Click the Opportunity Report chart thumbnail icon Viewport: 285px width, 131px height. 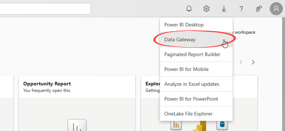coord(77,125)
